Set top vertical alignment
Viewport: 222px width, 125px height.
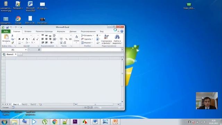click(x=43, y=35)
